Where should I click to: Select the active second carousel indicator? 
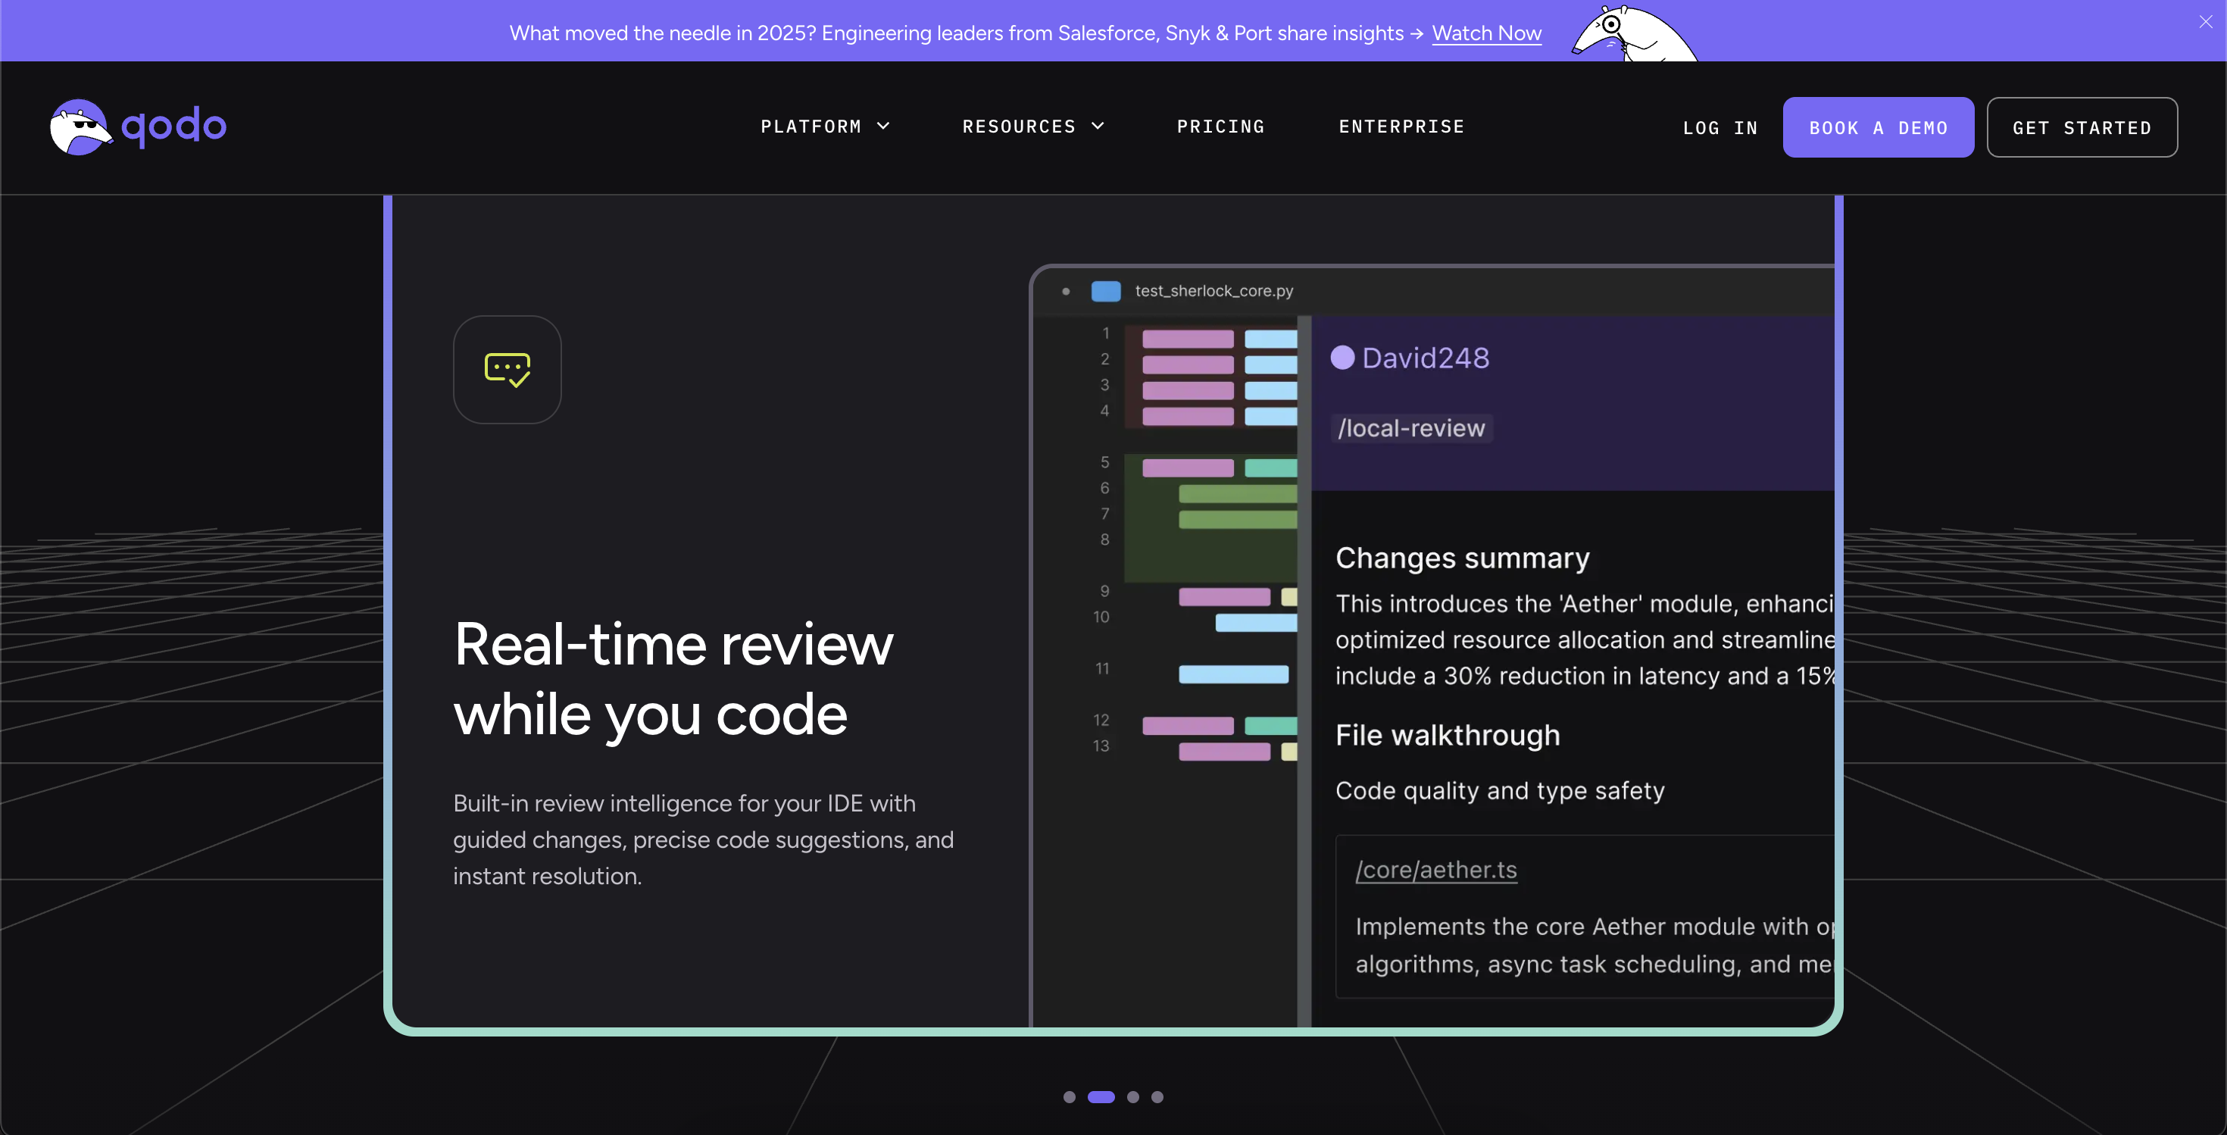[x=1101, y=1097]
